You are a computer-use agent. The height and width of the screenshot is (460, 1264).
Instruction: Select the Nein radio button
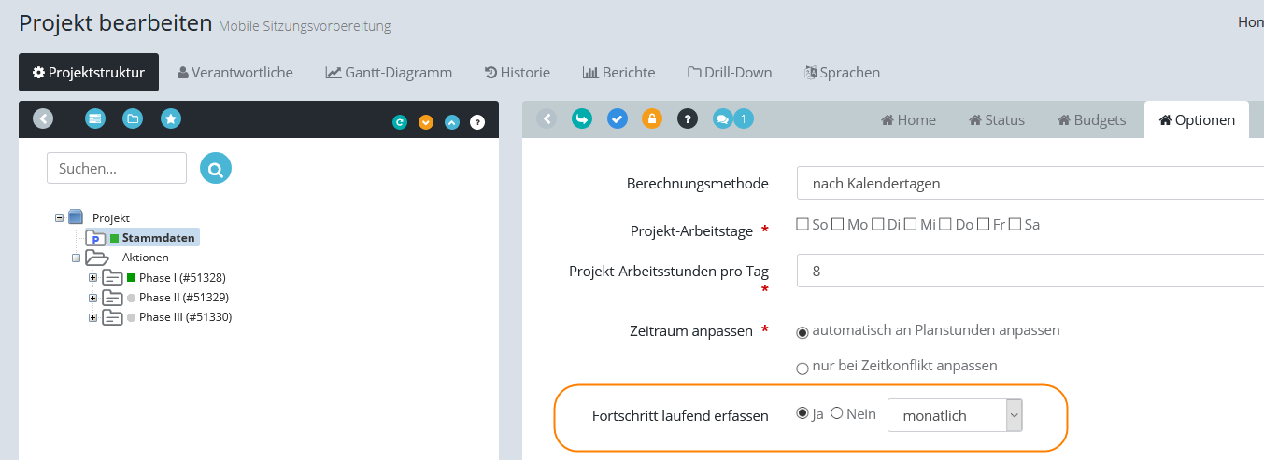837,413
